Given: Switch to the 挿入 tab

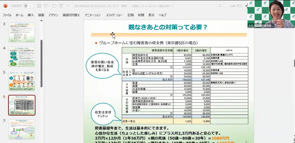Looking at the screenshot, I should (x=31, y=15).
